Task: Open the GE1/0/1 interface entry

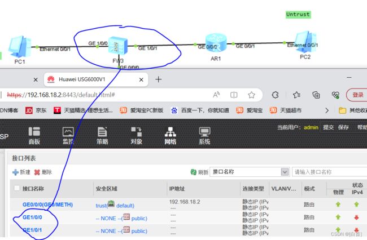Action: (32, 230)
